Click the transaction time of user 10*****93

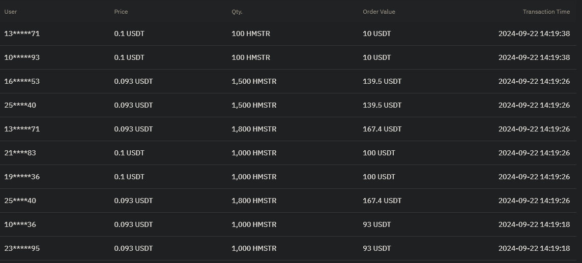click(534, 57)
